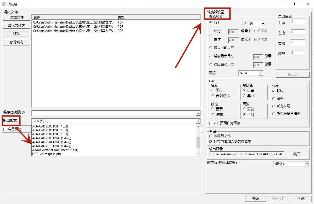Select 平滑 arc option
Viewport: 314px width, 204px height.
click(x=244, y=115)
